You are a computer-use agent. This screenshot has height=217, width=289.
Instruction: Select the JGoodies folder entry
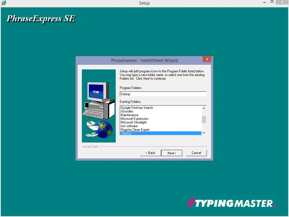(x=161, y=111)
